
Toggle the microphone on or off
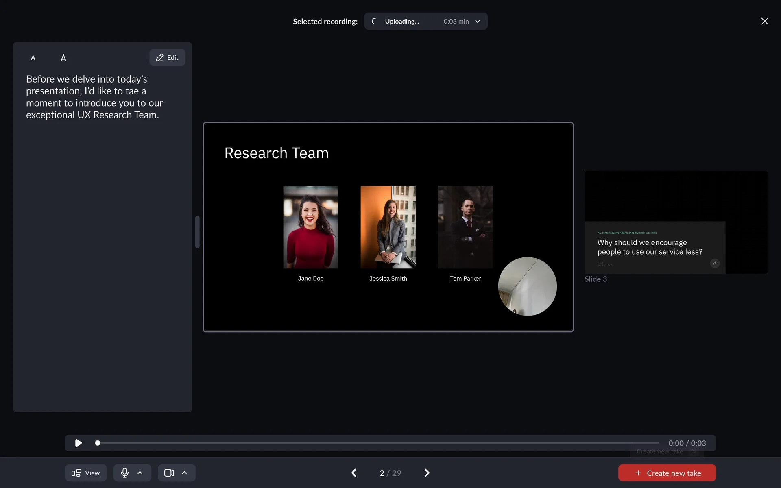coord(124,473)
